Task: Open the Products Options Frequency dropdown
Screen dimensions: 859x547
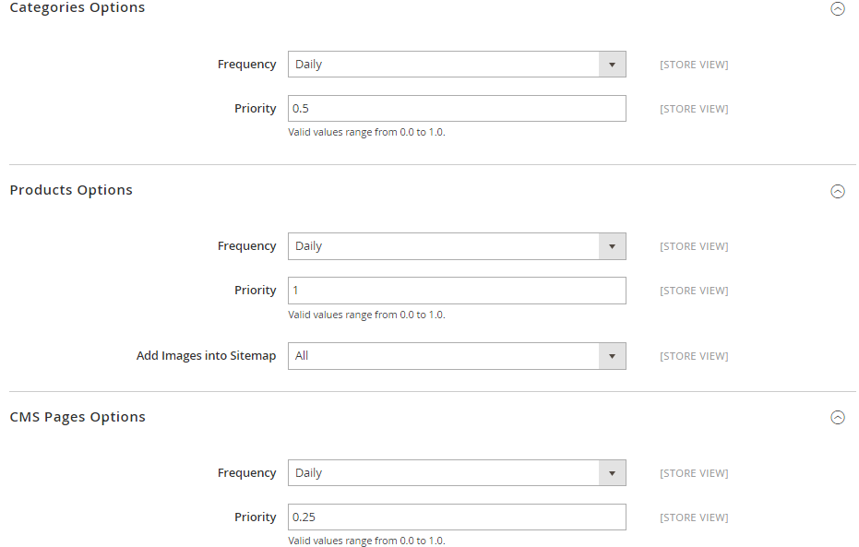Action: click(457, 246)
